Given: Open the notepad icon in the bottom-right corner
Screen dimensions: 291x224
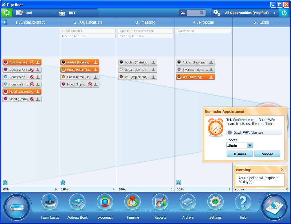Looking at the screenshot, I should click(x=274, y=207).
